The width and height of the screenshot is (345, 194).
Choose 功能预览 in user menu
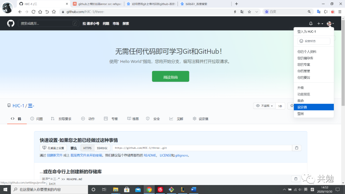point(304,94)
